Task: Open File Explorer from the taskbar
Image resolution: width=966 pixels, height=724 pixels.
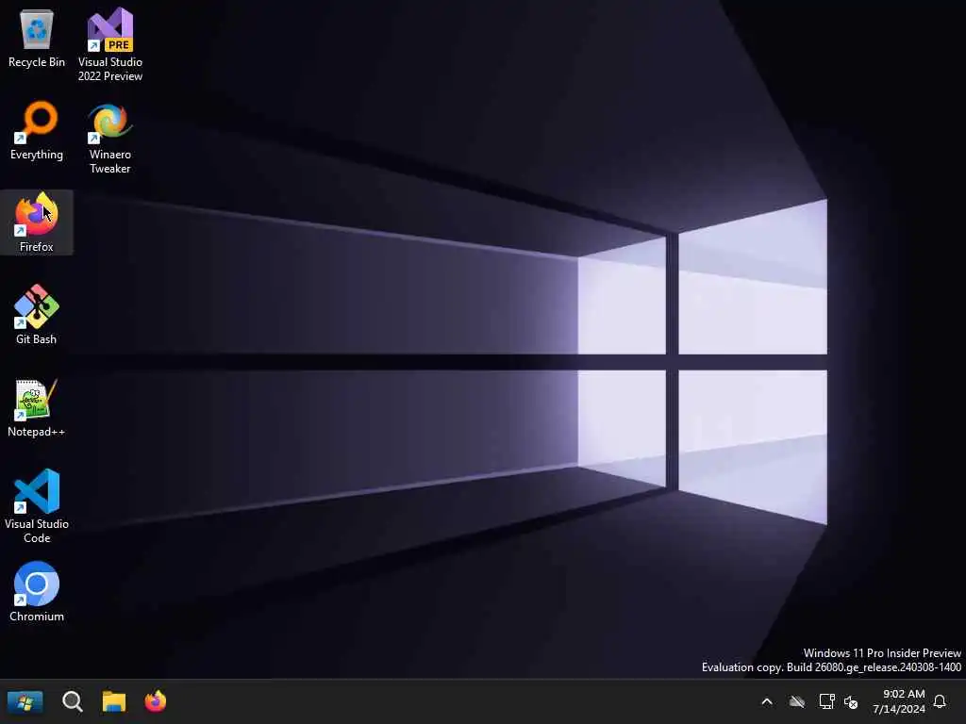Action: pyautogui.click(x=114, y=701)
